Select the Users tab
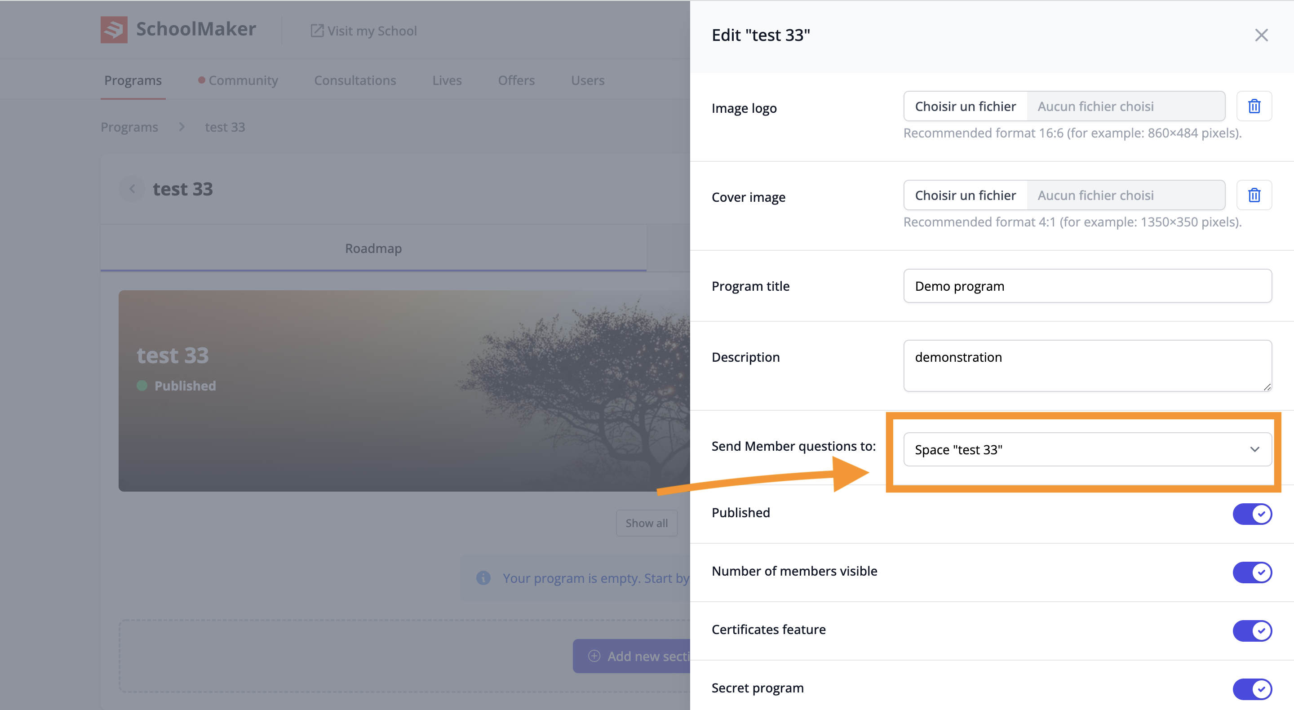 click(588, 80)
